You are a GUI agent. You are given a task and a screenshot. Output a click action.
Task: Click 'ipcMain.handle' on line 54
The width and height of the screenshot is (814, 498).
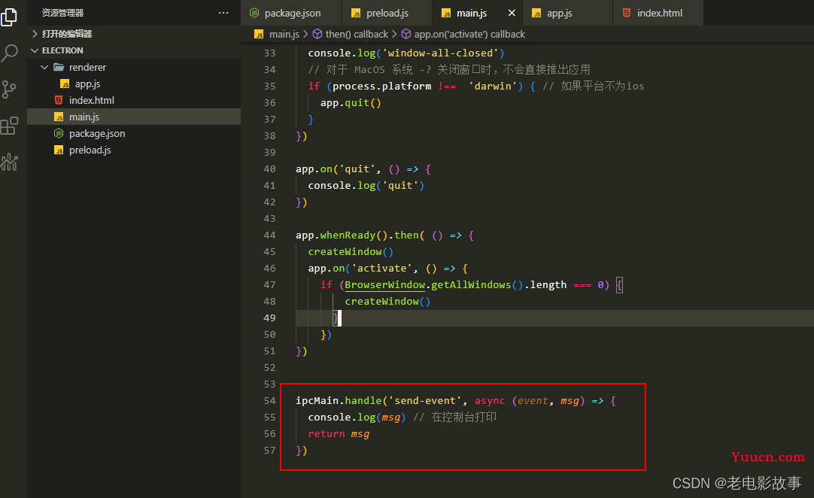coord(339,400)
